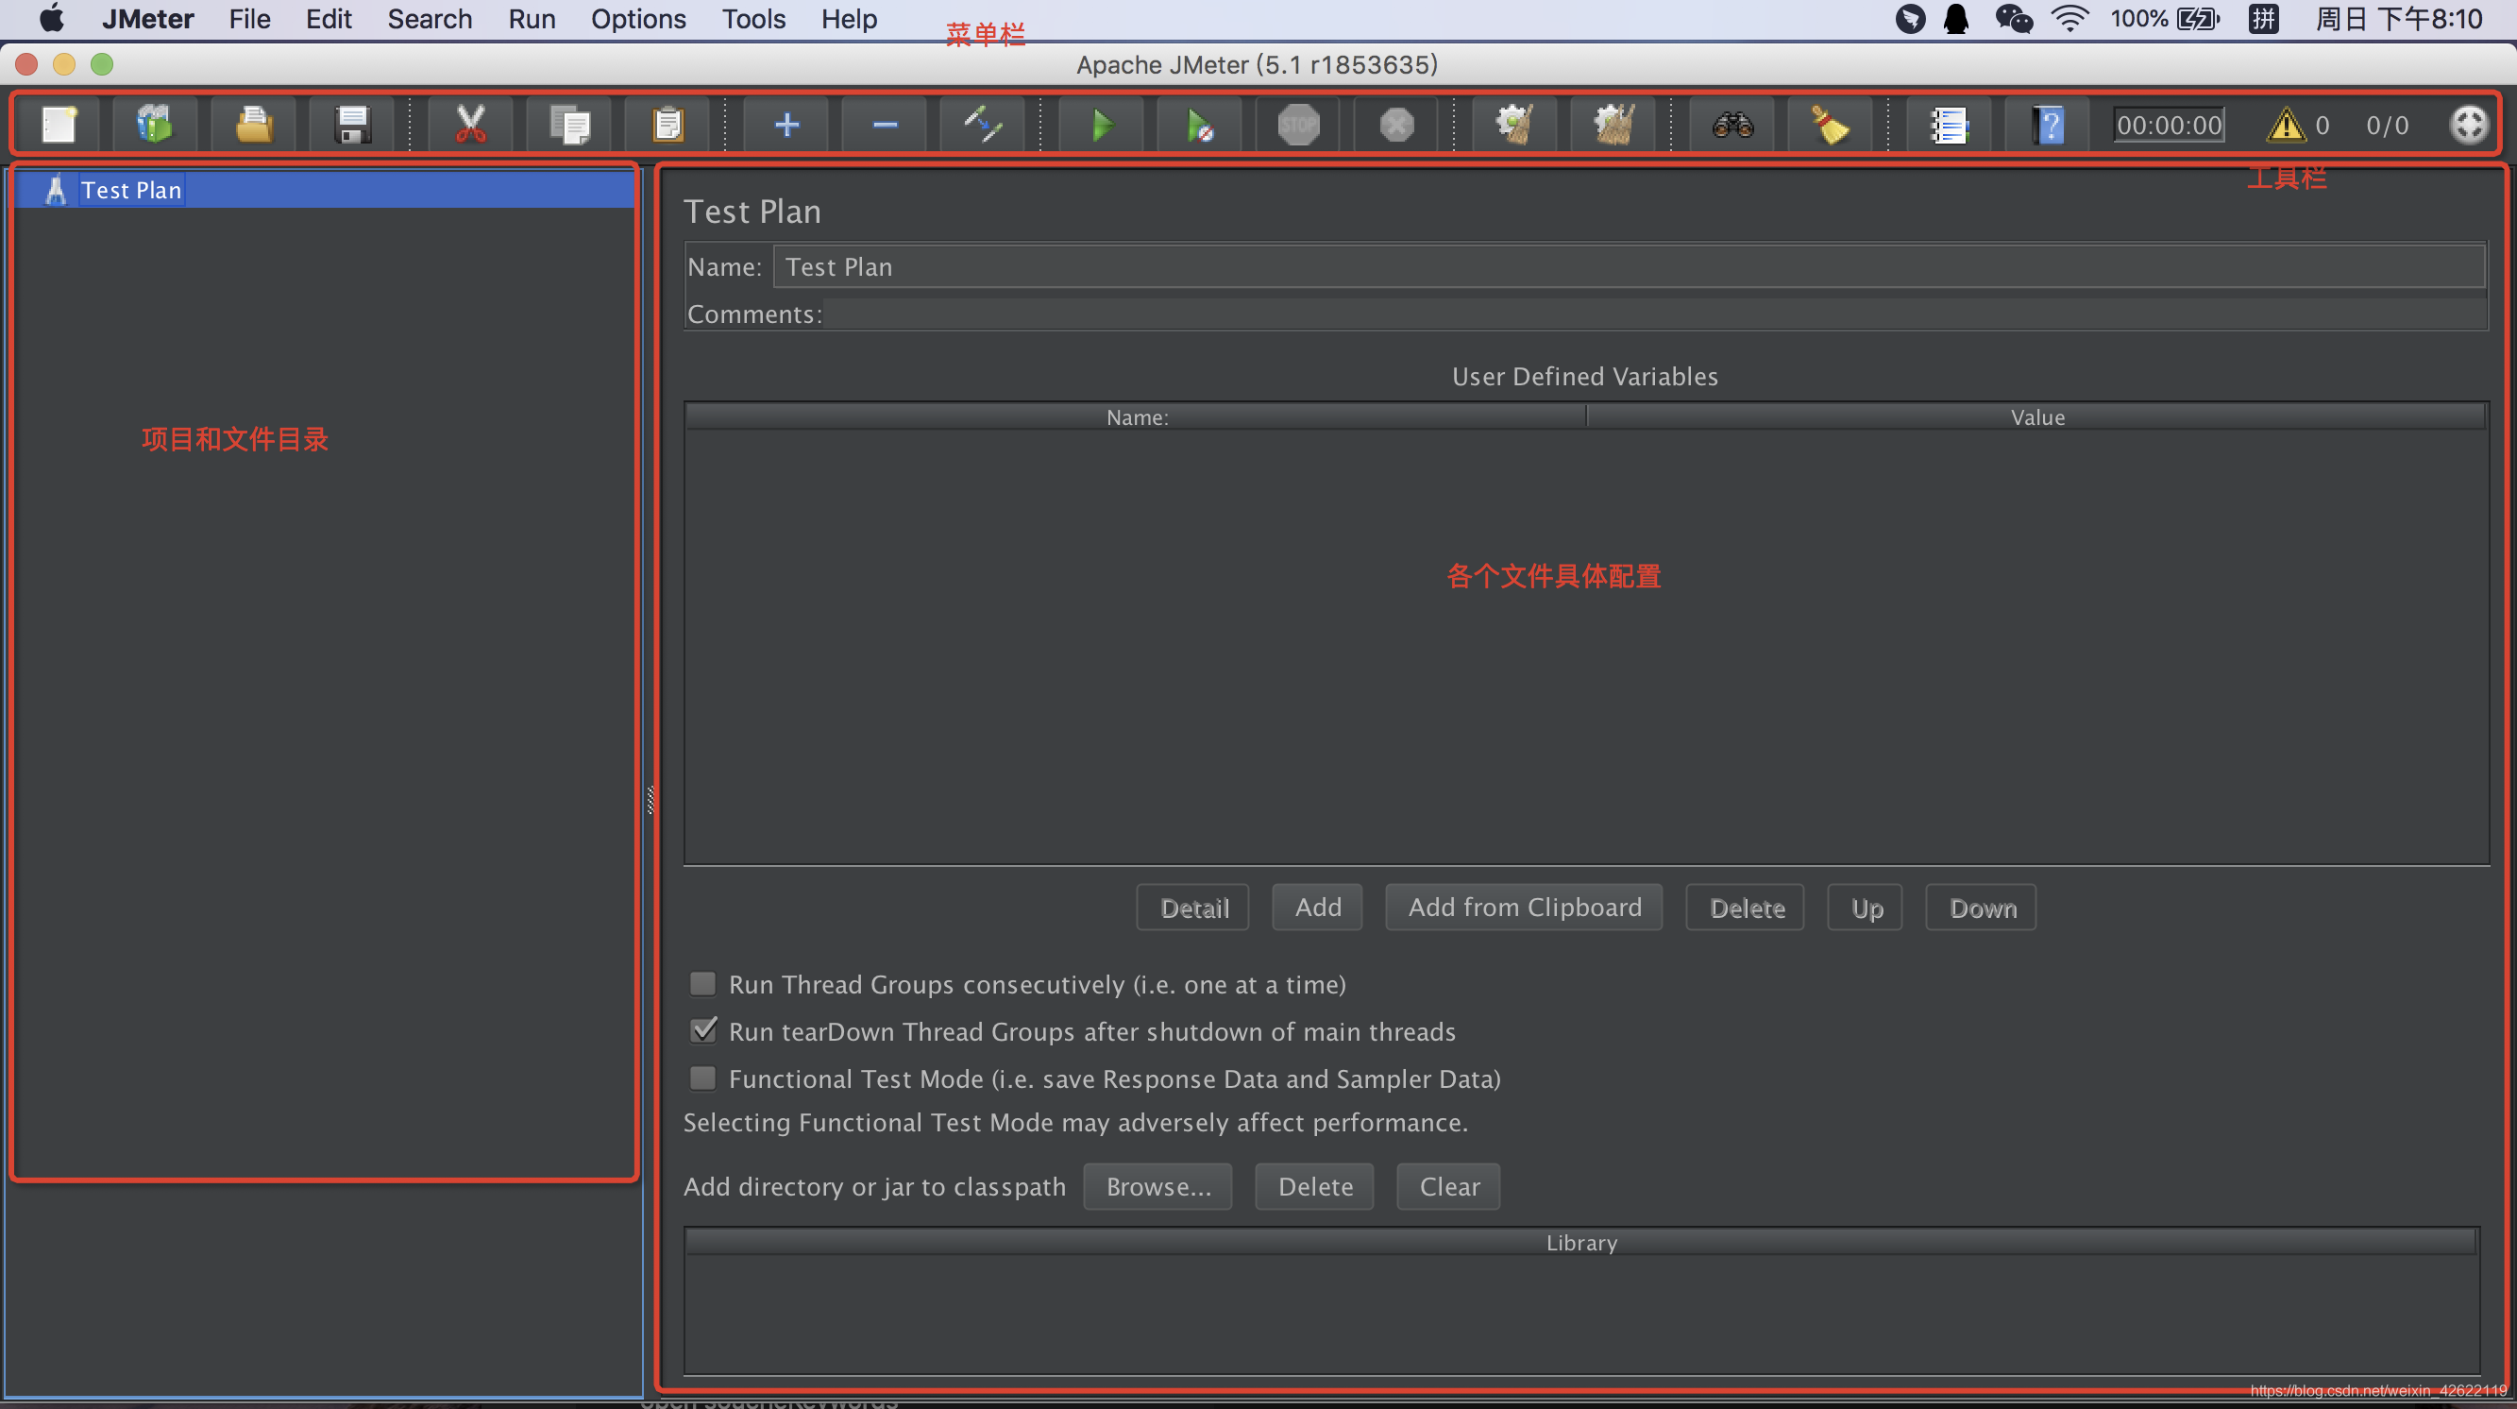Click the classpath Clear button
Viewport: 2517px width, 1409px height.
(1449, 1186)
